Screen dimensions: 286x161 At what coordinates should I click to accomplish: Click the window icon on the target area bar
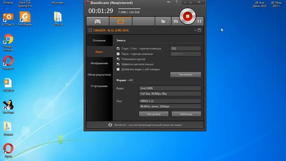tap(199, 30)
